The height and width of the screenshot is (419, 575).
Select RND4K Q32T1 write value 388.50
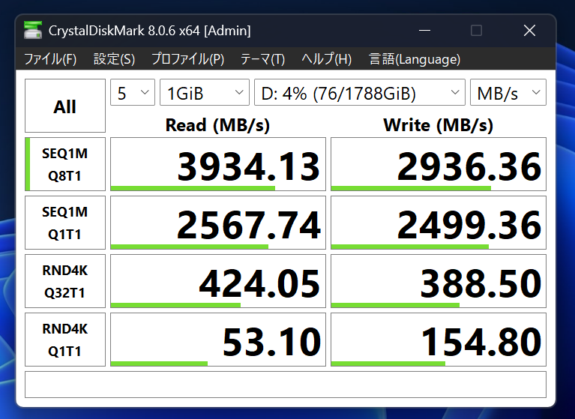439,281
